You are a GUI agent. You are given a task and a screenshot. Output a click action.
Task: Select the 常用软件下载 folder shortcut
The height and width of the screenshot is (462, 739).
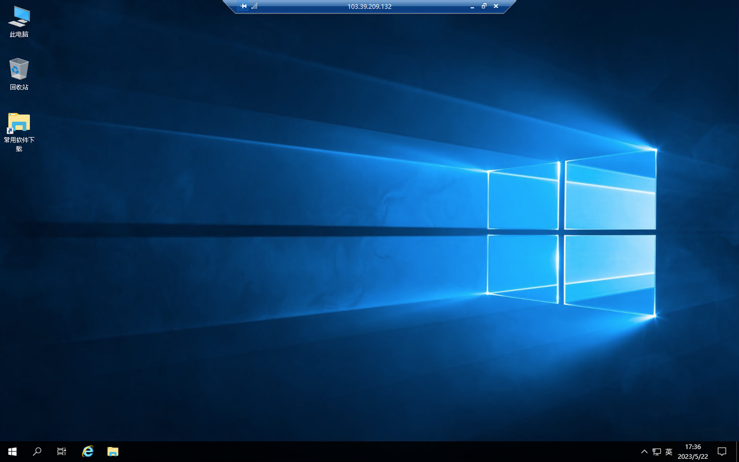[x=19, y=132]
